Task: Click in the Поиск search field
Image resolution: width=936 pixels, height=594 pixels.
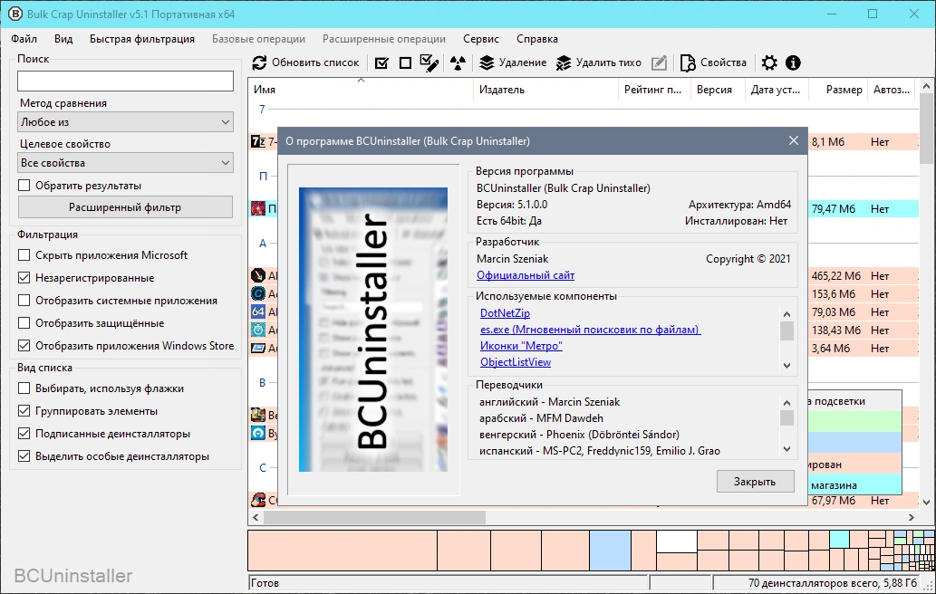Action: tap(125, 81)
